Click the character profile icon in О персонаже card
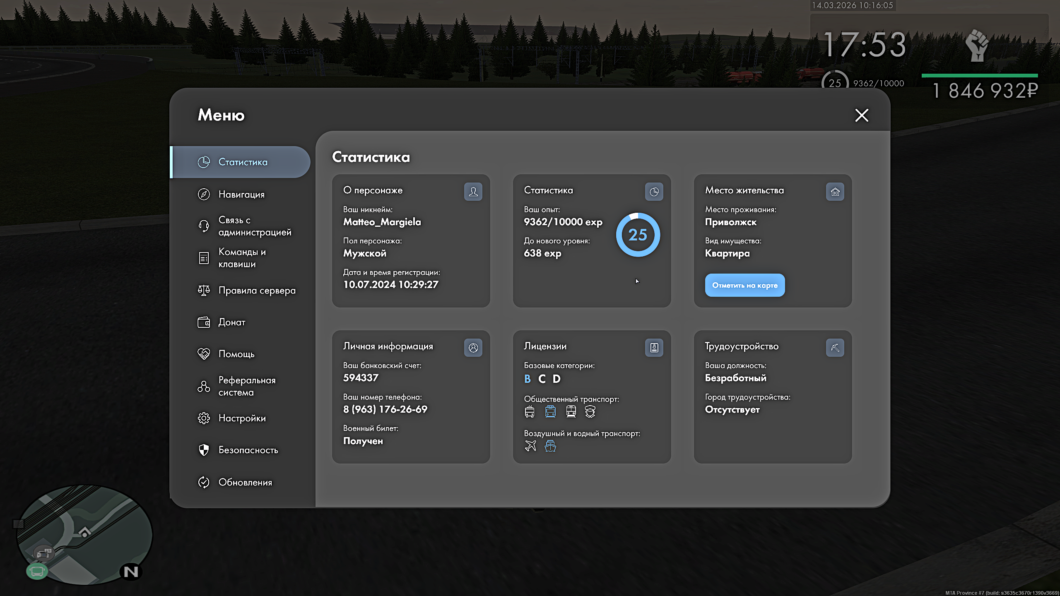 473,192
